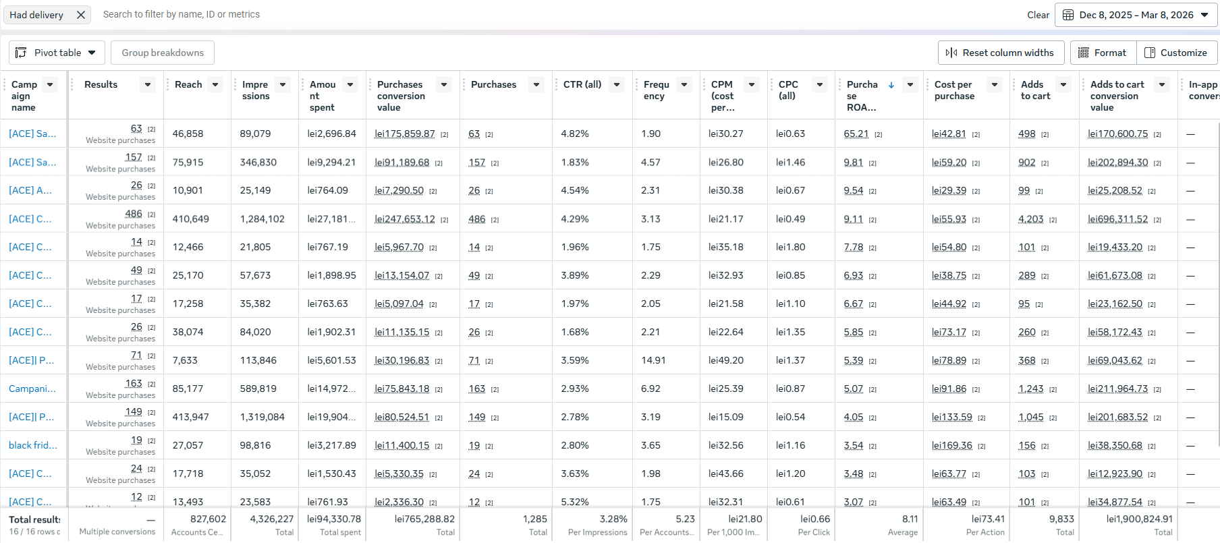The image size is (1220, 543).
Task: Click the Pivot table icon
Action: [x=21, y=53]
